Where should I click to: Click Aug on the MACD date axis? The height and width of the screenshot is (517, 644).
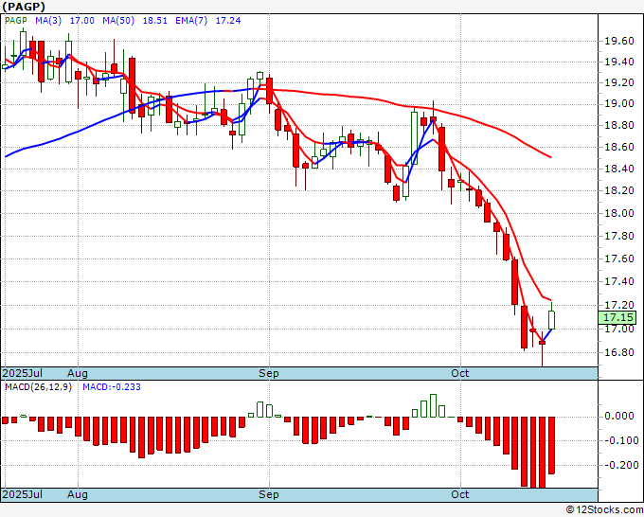tap(78, 494)
